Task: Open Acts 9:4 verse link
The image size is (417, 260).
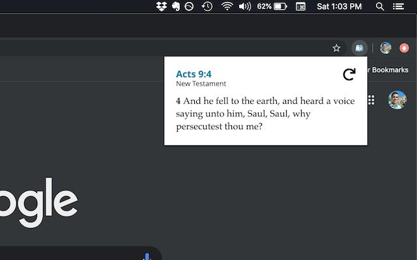Action: coord(194,74)
